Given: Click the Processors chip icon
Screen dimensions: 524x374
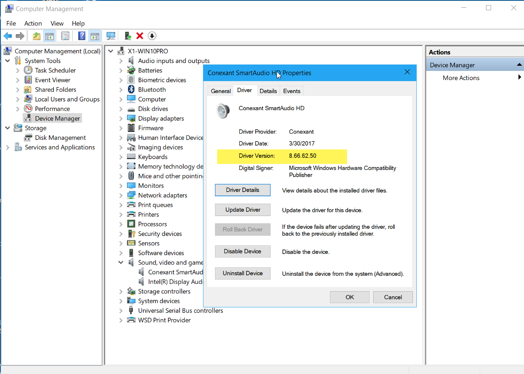Looking at the screenshot, I should [x=131, y=224].
